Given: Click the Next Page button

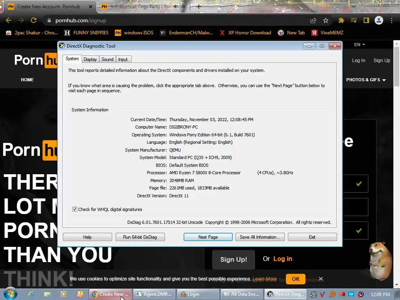Looking at the screenshot, I should coord(208,237).
